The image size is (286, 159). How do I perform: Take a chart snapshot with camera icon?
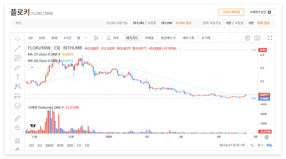coord(257,38)
